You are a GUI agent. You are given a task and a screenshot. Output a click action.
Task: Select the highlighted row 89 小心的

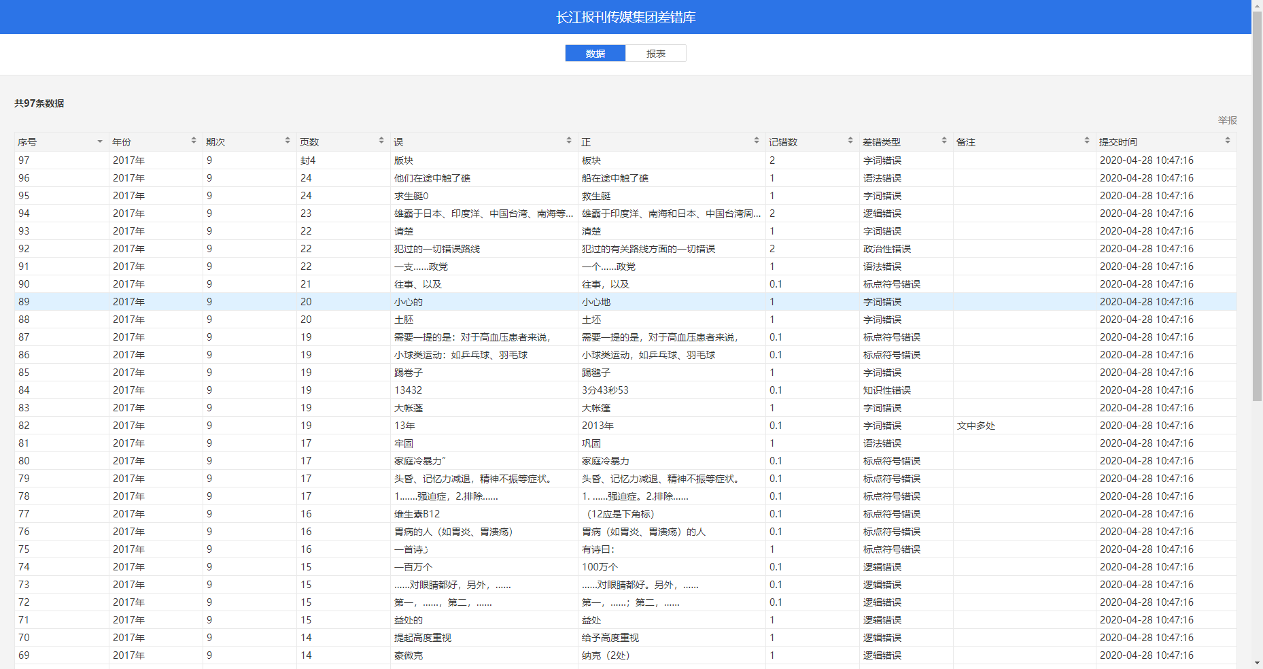coord(625,302)
